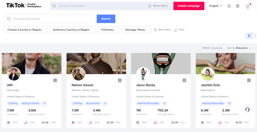Open the notifications bell icon
The width and height of the screenshot is (257, 132).
[229, 6]
